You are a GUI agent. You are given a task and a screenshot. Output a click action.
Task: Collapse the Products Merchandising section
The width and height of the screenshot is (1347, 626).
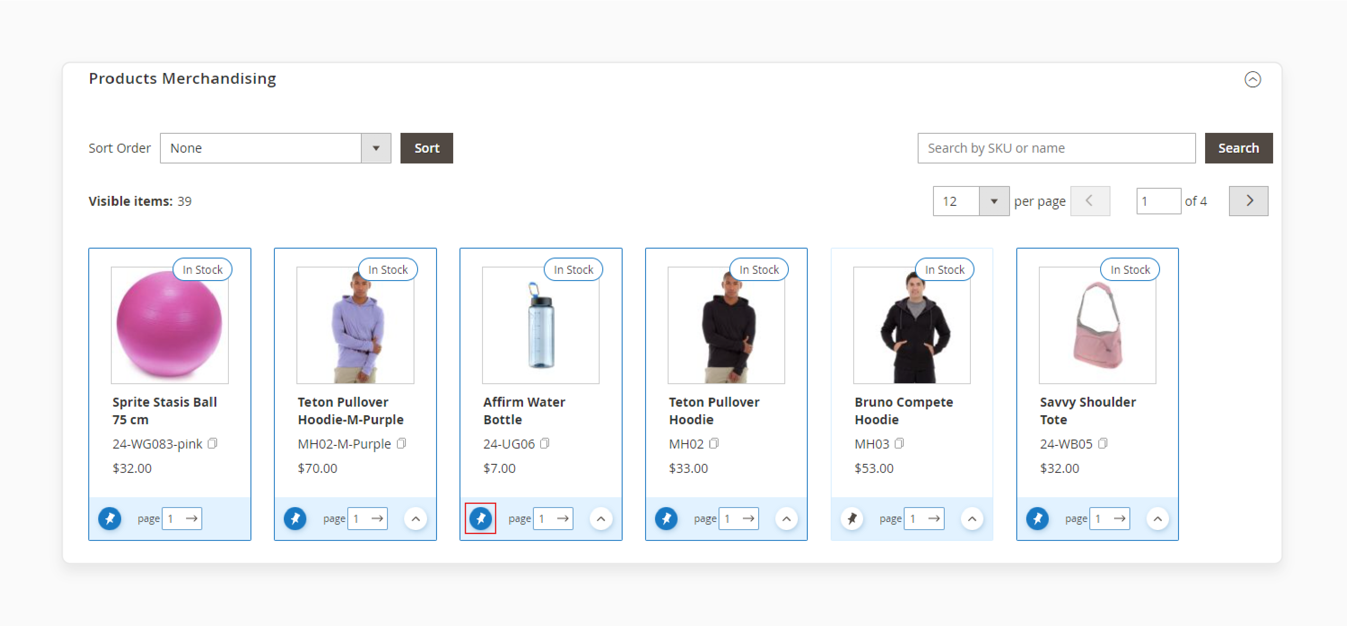click(1252, 79)
